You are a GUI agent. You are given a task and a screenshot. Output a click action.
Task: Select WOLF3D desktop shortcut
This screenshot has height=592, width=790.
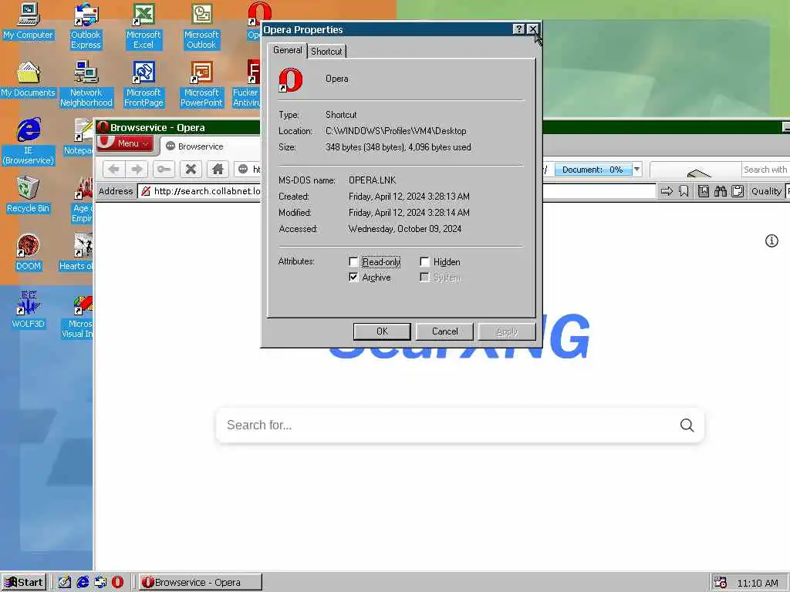[x=29, y=310]
